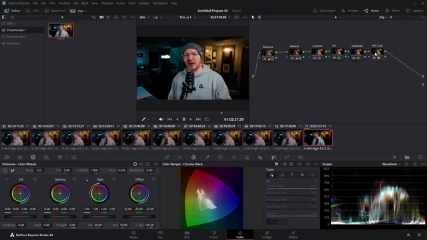Screen dimensions: 427x240
Task: Toggle loop playback
Action: click(x=207, y=119)
